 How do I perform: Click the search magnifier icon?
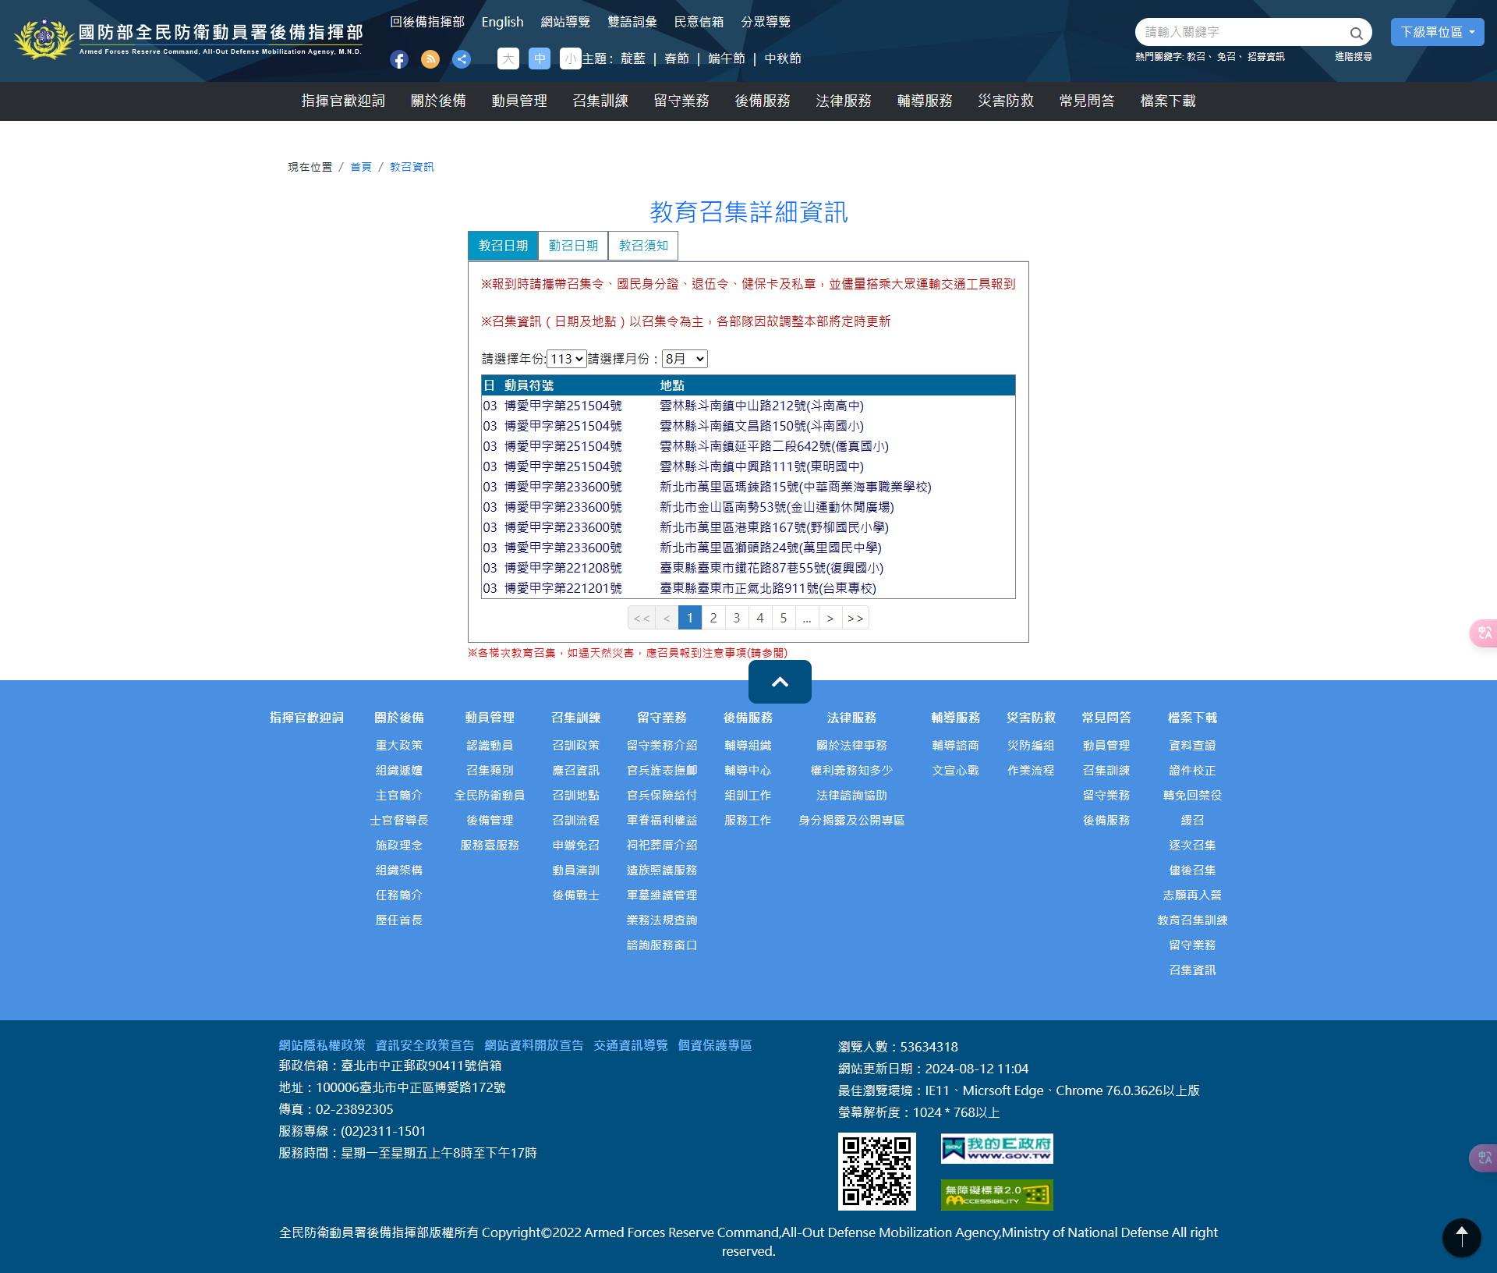click(1356, 33)
